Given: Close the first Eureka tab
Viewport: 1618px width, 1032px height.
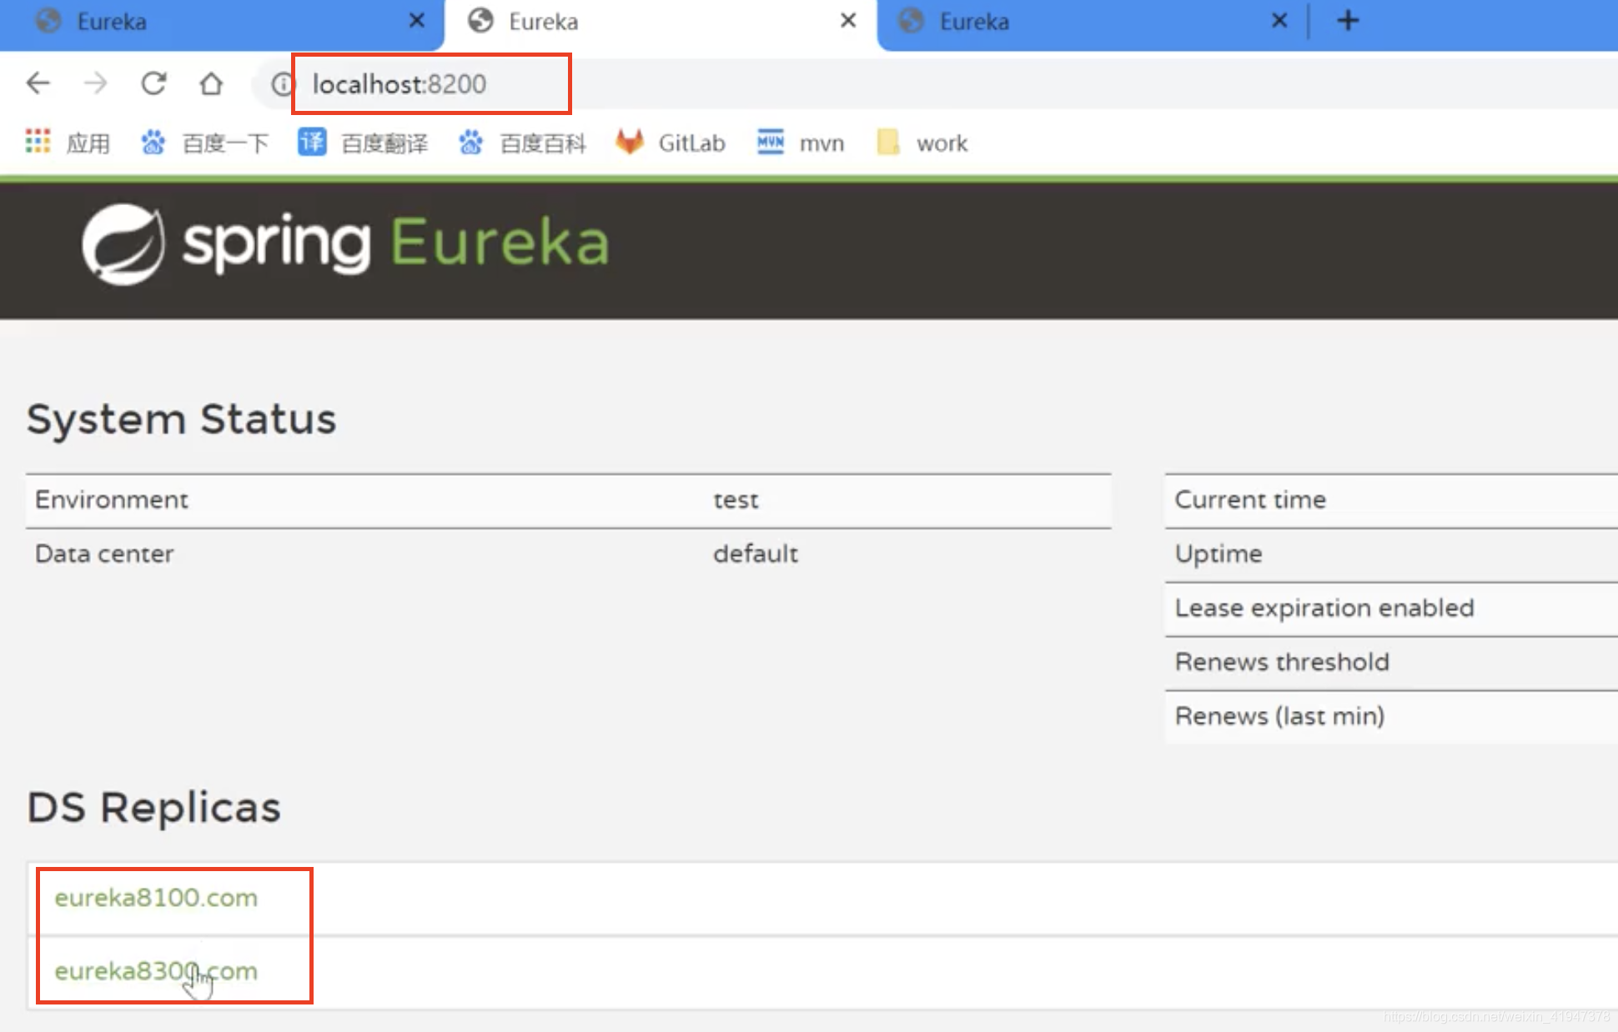Looking at the screenshot, I should click(417, 20).
